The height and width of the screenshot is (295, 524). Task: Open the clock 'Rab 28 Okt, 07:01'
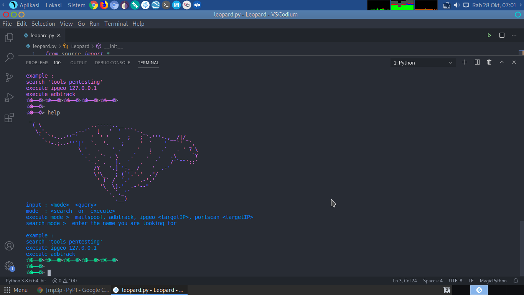click(x=494, y=5)
